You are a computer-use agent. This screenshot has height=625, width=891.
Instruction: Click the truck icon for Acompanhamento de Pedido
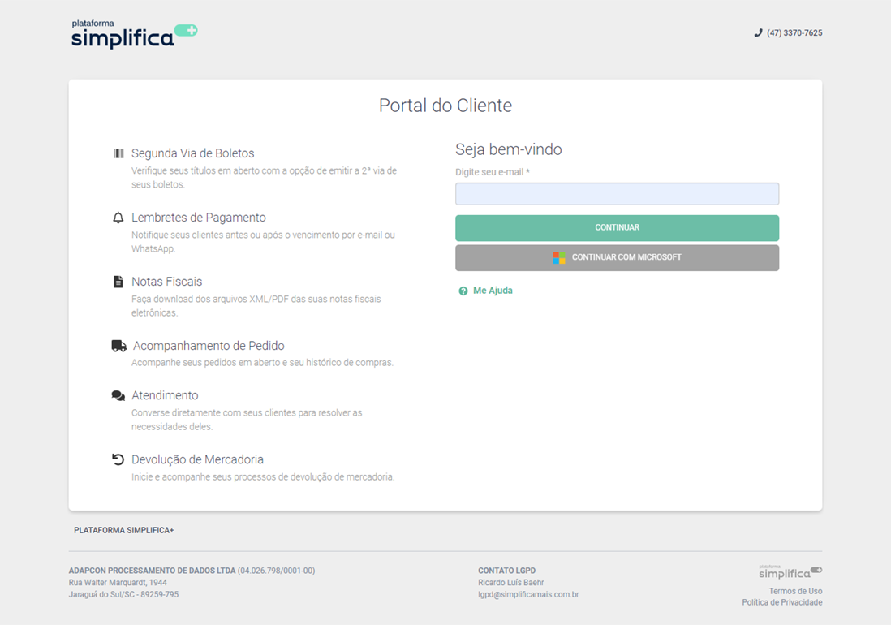click(118, 346)
